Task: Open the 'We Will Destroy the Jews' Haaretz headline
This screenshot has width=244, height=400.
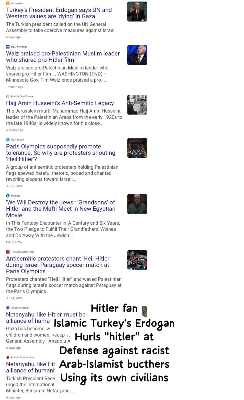Action: point(61,209)
